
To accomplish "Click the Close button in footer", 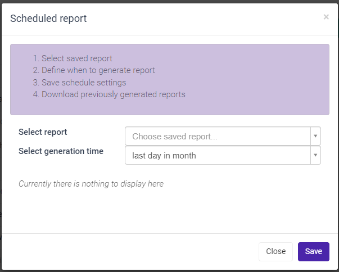I will click(x=275, y=251).
